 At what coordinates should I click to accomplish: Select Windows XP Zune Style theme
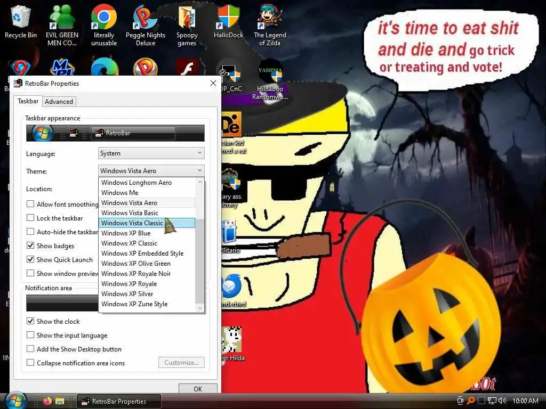pyautogui.click(x=147, y=304)
